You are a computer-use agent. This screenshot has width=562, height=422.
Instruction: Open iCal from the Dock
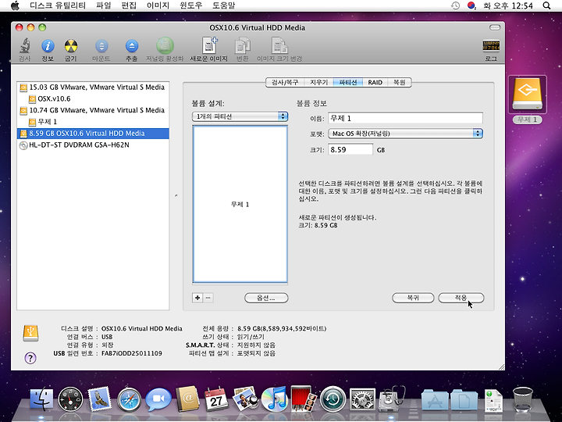point(216,399)
